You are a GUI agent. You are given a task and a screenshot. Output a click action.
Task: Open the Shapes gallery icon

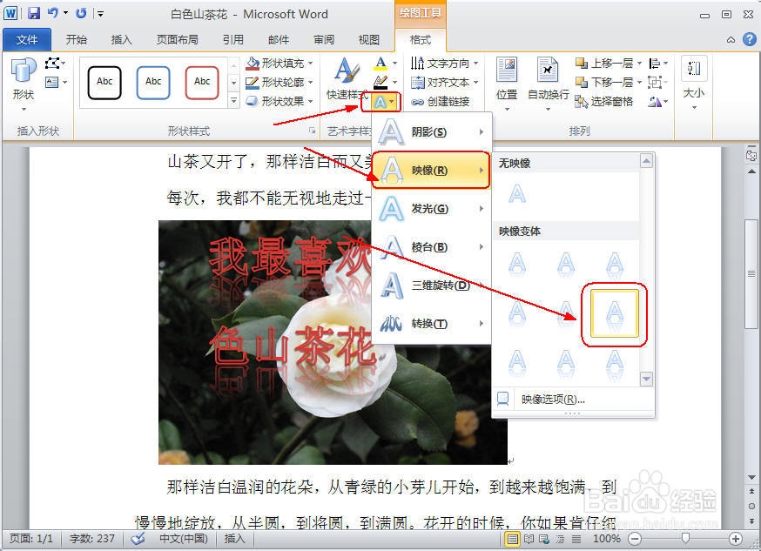[24, 85]
